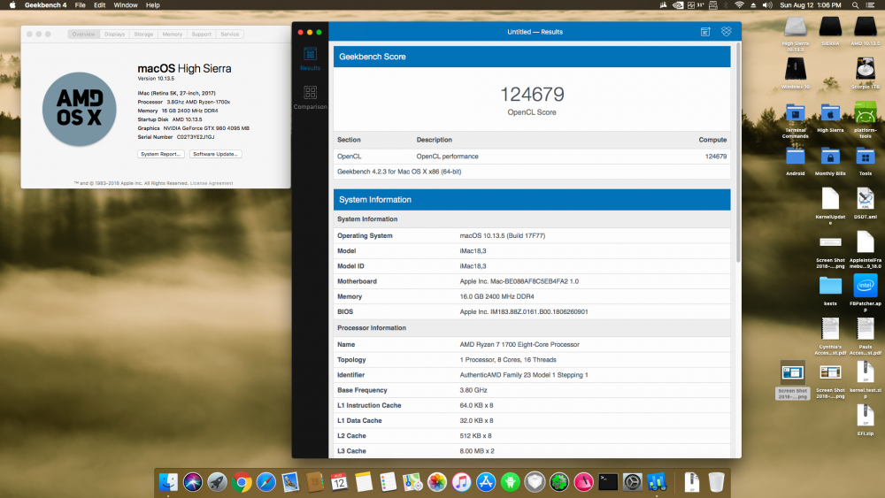Switch to the Displays tab in About This Mac
The height and width of the screenshot is (498, 885).
tap(114, 34)
